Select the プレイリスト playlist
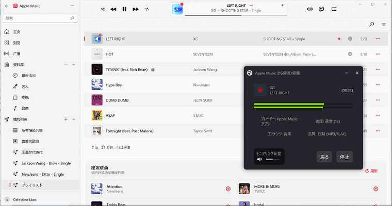 (40, 185)
